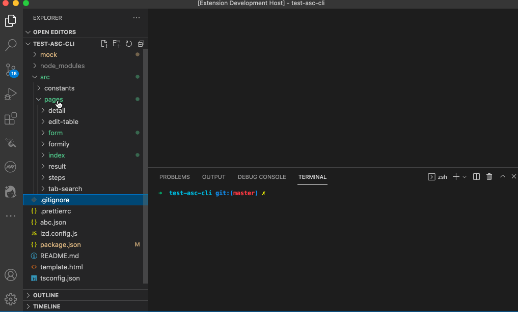
Task: Click the Explorer vertical scrollbar
Action: (145, 166)
